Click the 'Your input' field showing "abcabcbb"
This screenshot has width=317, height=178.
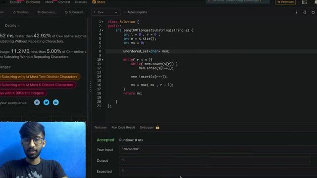(x=218, y=149)
